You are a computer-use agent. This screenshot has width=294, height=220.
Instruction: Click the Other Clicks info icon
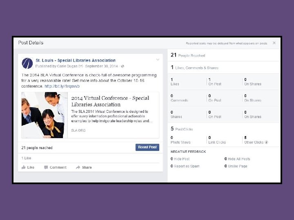[266, 142]
